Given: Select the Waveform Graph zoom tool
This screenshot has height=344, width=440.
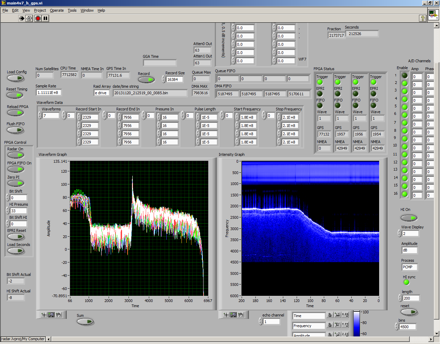Looking at the screenshot, I should click(51, 315).
